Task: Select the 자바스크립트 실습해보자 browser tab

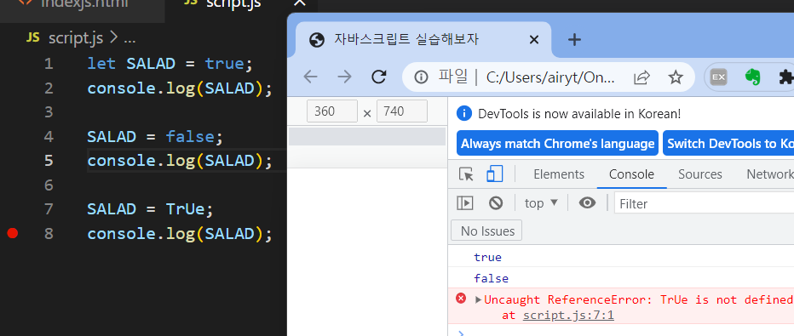Action: [423, 39]
